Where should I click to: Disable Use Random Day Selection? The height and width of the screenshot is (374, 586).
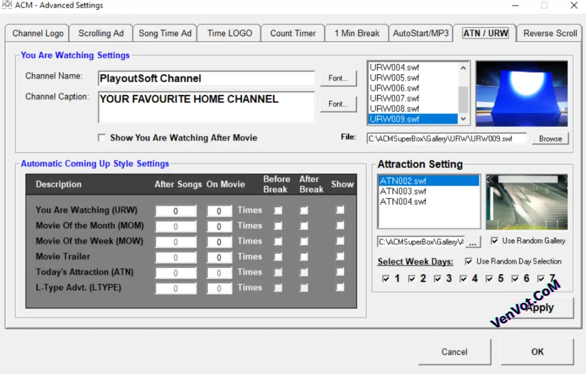pyautogui.click(x=469, y=260)
